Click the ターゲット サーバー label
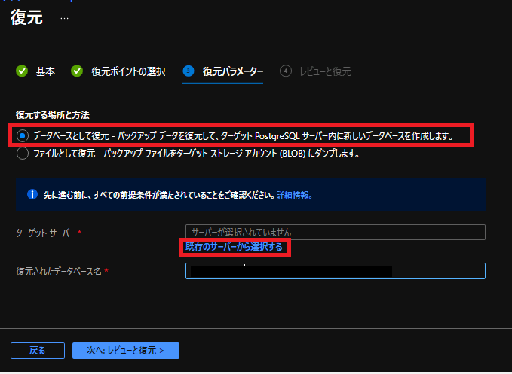 click(x=45, y=233)
